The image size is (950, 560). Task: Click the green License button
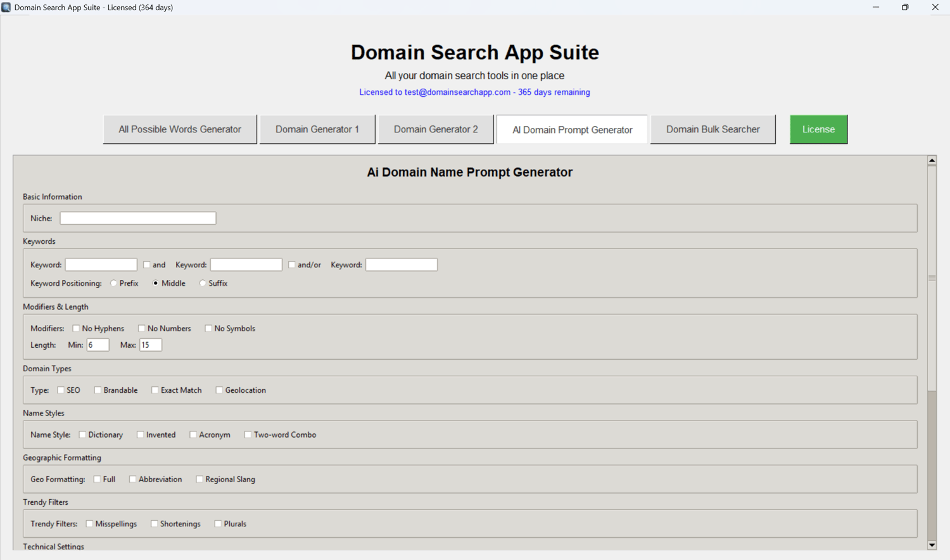click(x=818, y=129)
